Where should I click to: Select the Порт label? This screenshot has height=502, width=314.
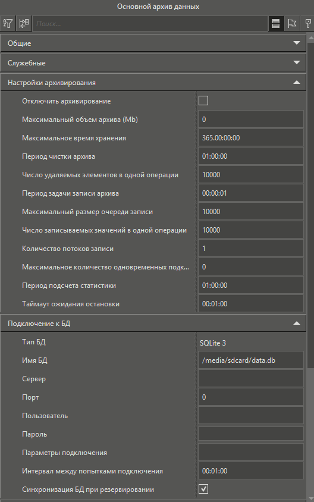30,397
